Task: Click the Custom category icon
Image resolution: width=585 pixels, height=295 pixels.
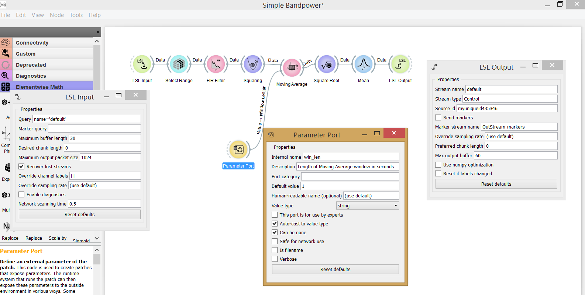Action: (x=6, y=54)
